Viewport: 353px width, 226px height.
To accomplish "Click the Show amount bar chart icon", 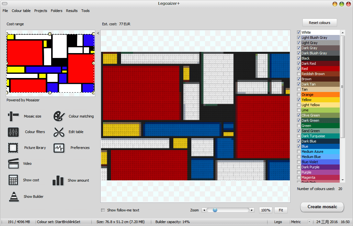I will click(x=58, y=181).
